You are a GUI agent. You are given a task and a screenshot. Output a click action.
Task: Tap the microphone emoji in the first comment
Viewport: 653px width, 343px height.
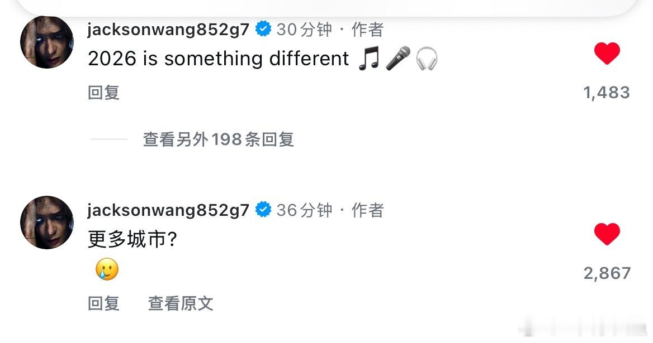pyautogui.click(x=399, y=57)
